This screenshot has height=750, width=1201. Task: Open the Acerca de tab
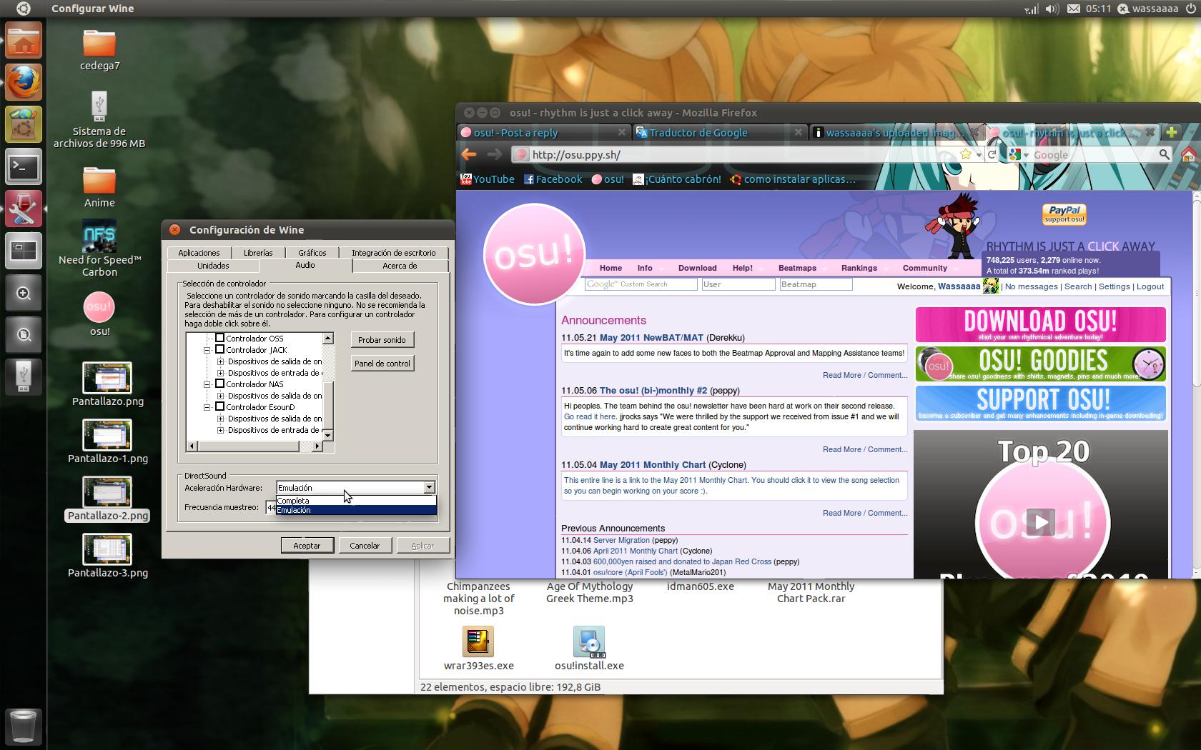pyautogui.click(x=400, y=266)
